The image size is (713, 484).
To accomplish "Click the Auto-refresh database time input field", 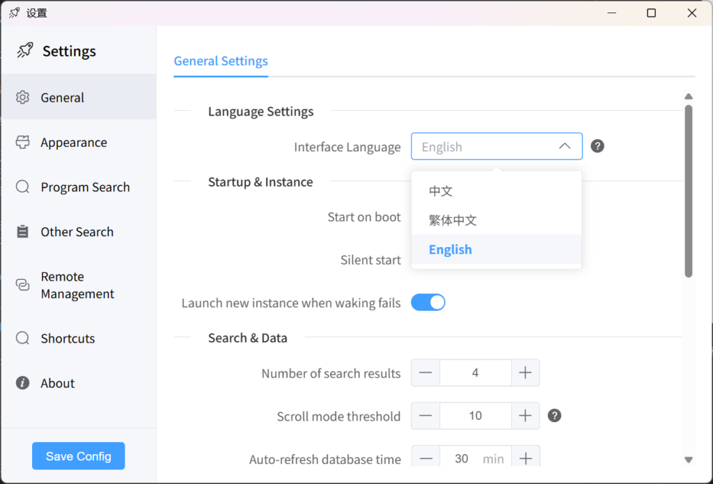I will pos(461,458).
